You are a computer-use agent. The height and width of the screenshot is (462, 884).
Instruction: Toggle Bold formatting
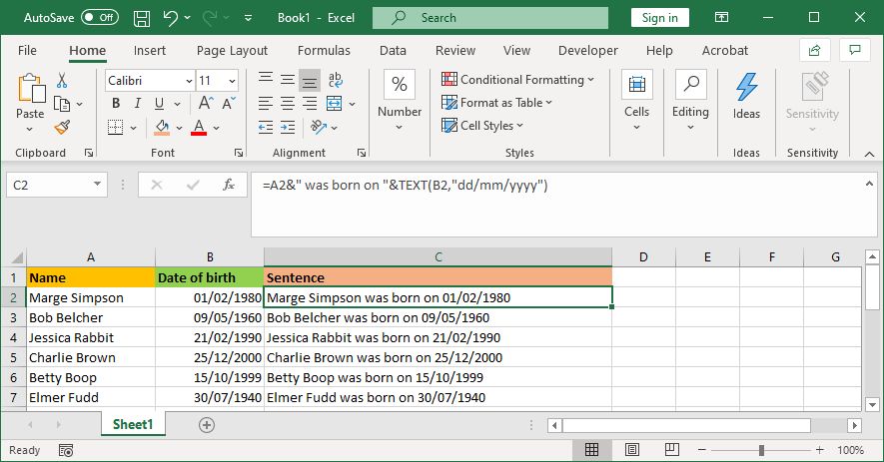[x=116, y=103]
